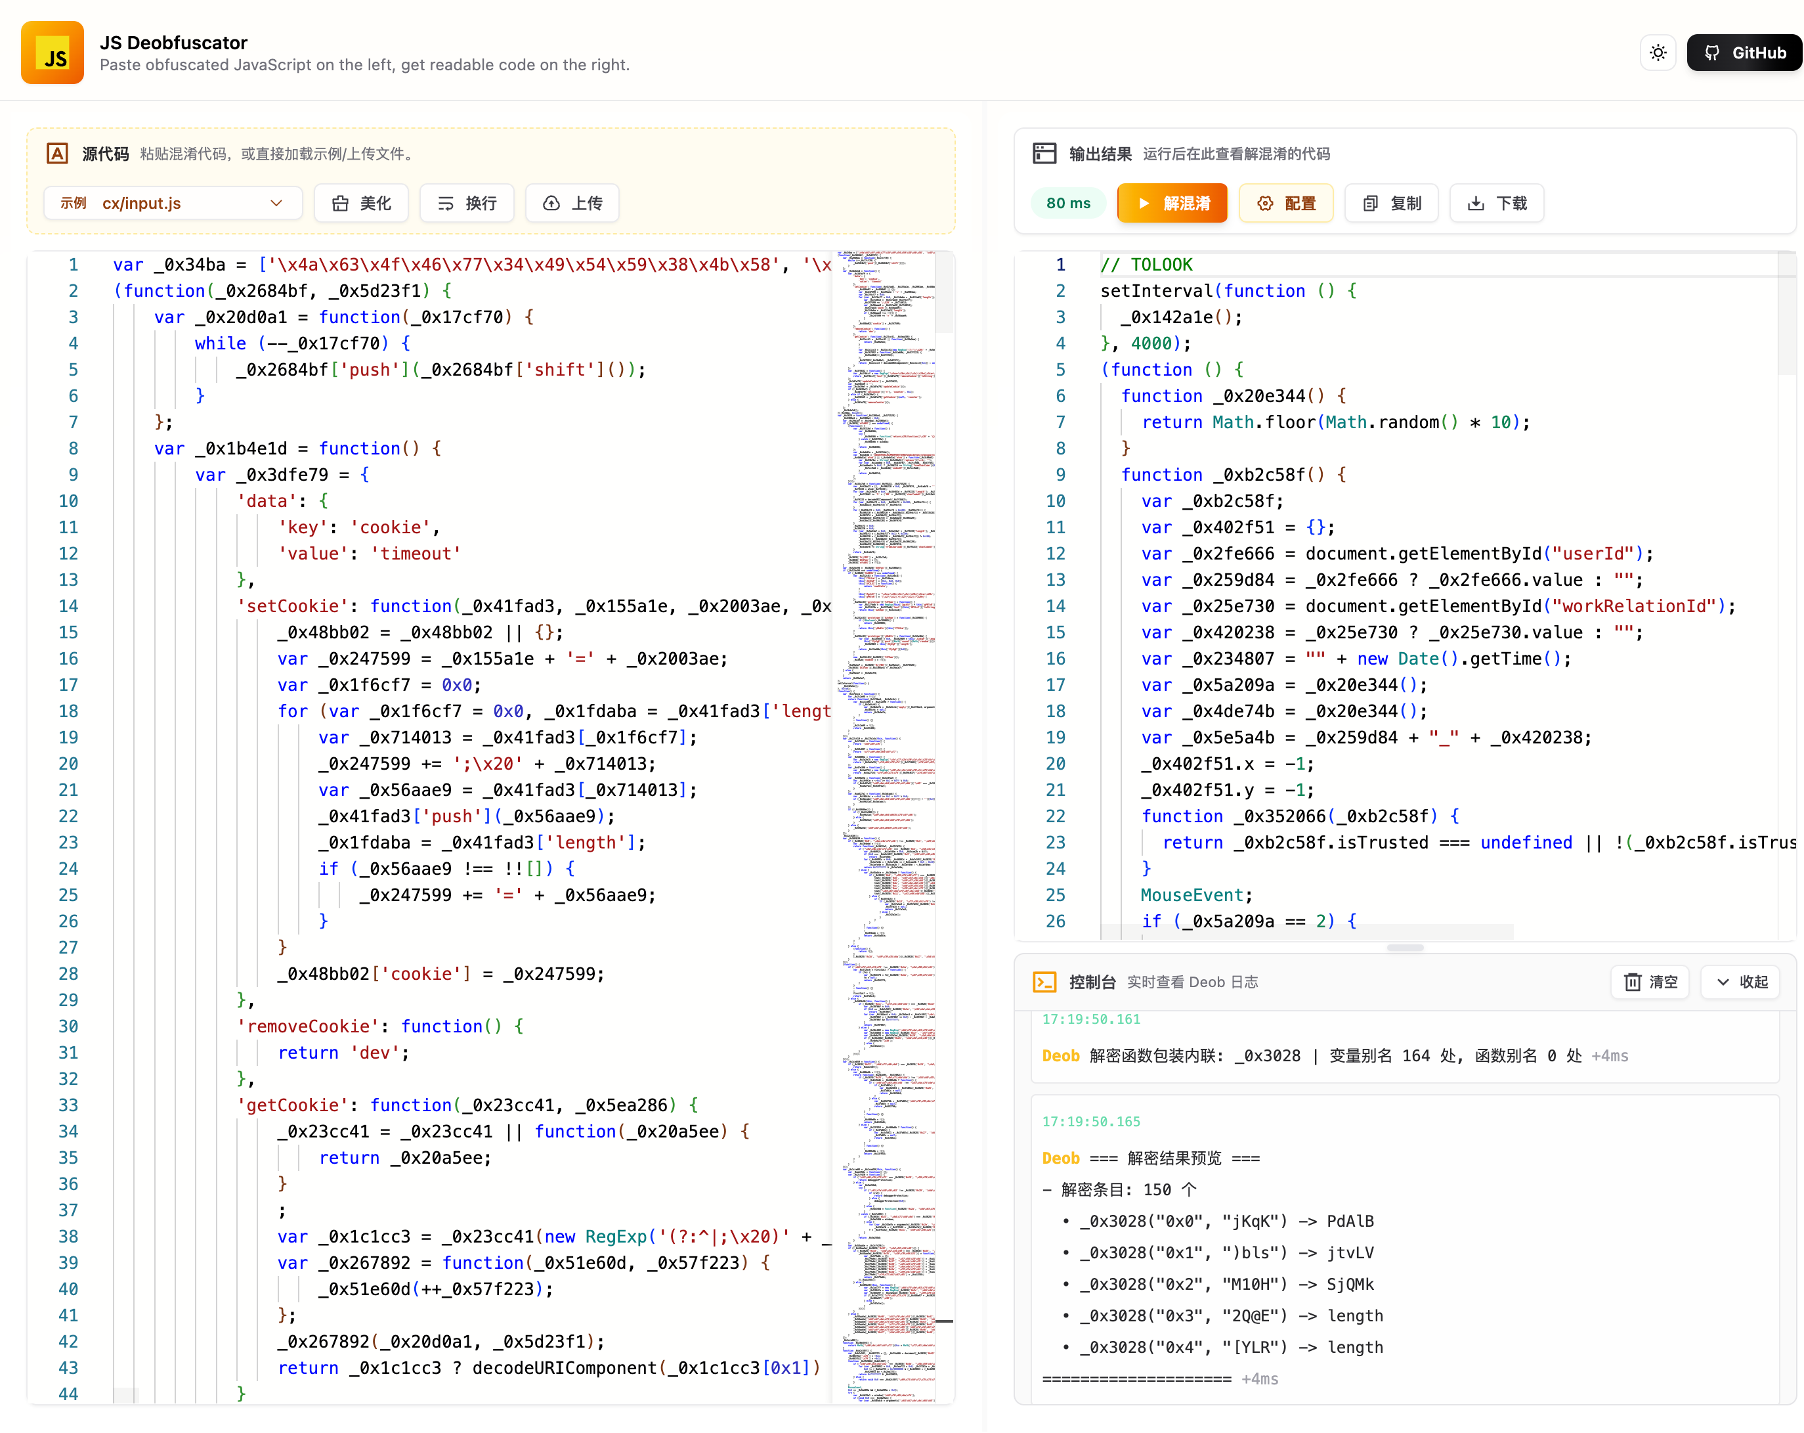This screenshot has height=1433, width=1804.
Task: Click the 源代码 panel header icon
Action: tap(57, 154)
